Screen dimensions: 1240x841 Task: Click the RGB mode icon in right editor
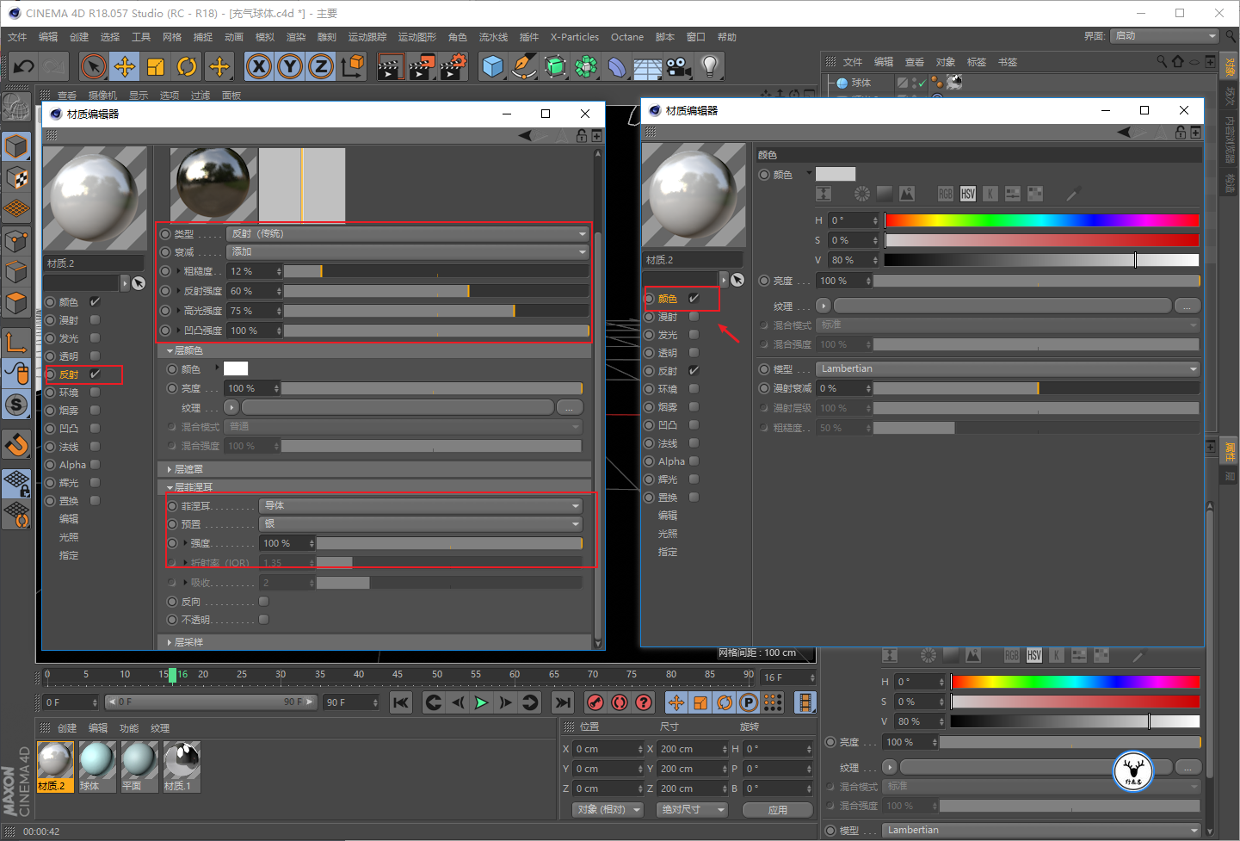click(x=946, y=194)
